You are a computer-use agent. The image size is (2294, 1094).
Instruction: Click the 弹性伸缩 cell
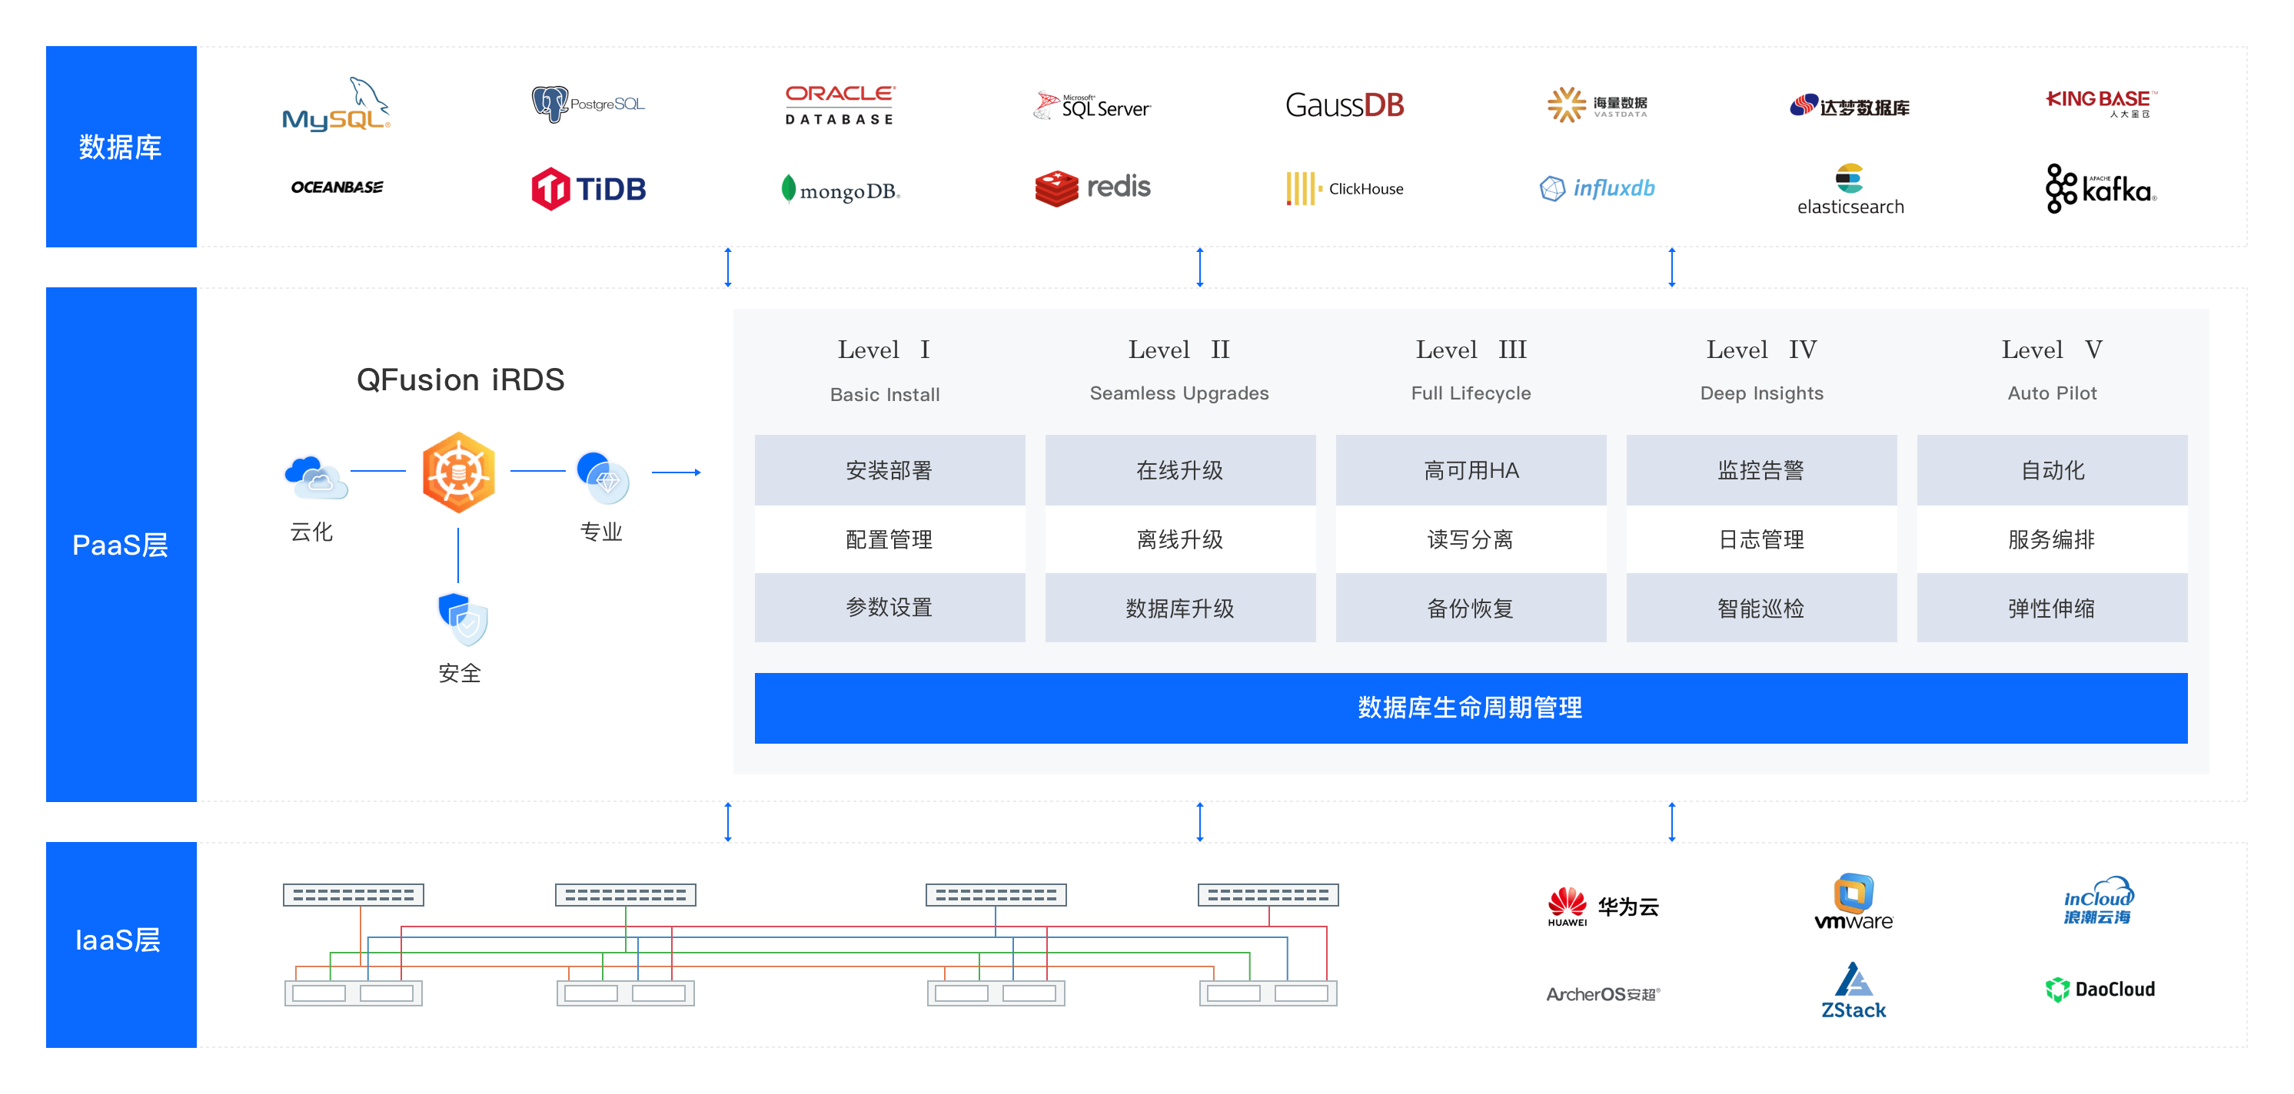click(2053, 608)
